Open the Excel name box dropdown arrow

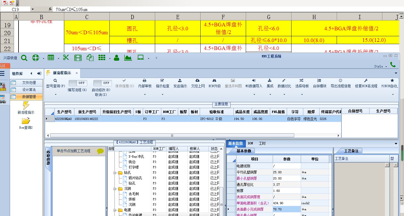pyautogui.click(x=33, y=9)
